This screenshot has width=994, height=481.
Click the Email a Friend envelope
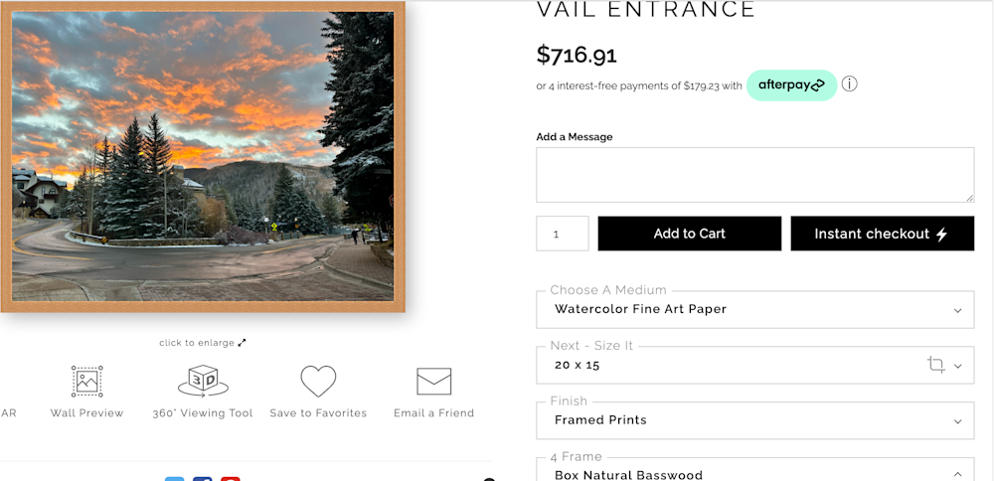[434, 382]
